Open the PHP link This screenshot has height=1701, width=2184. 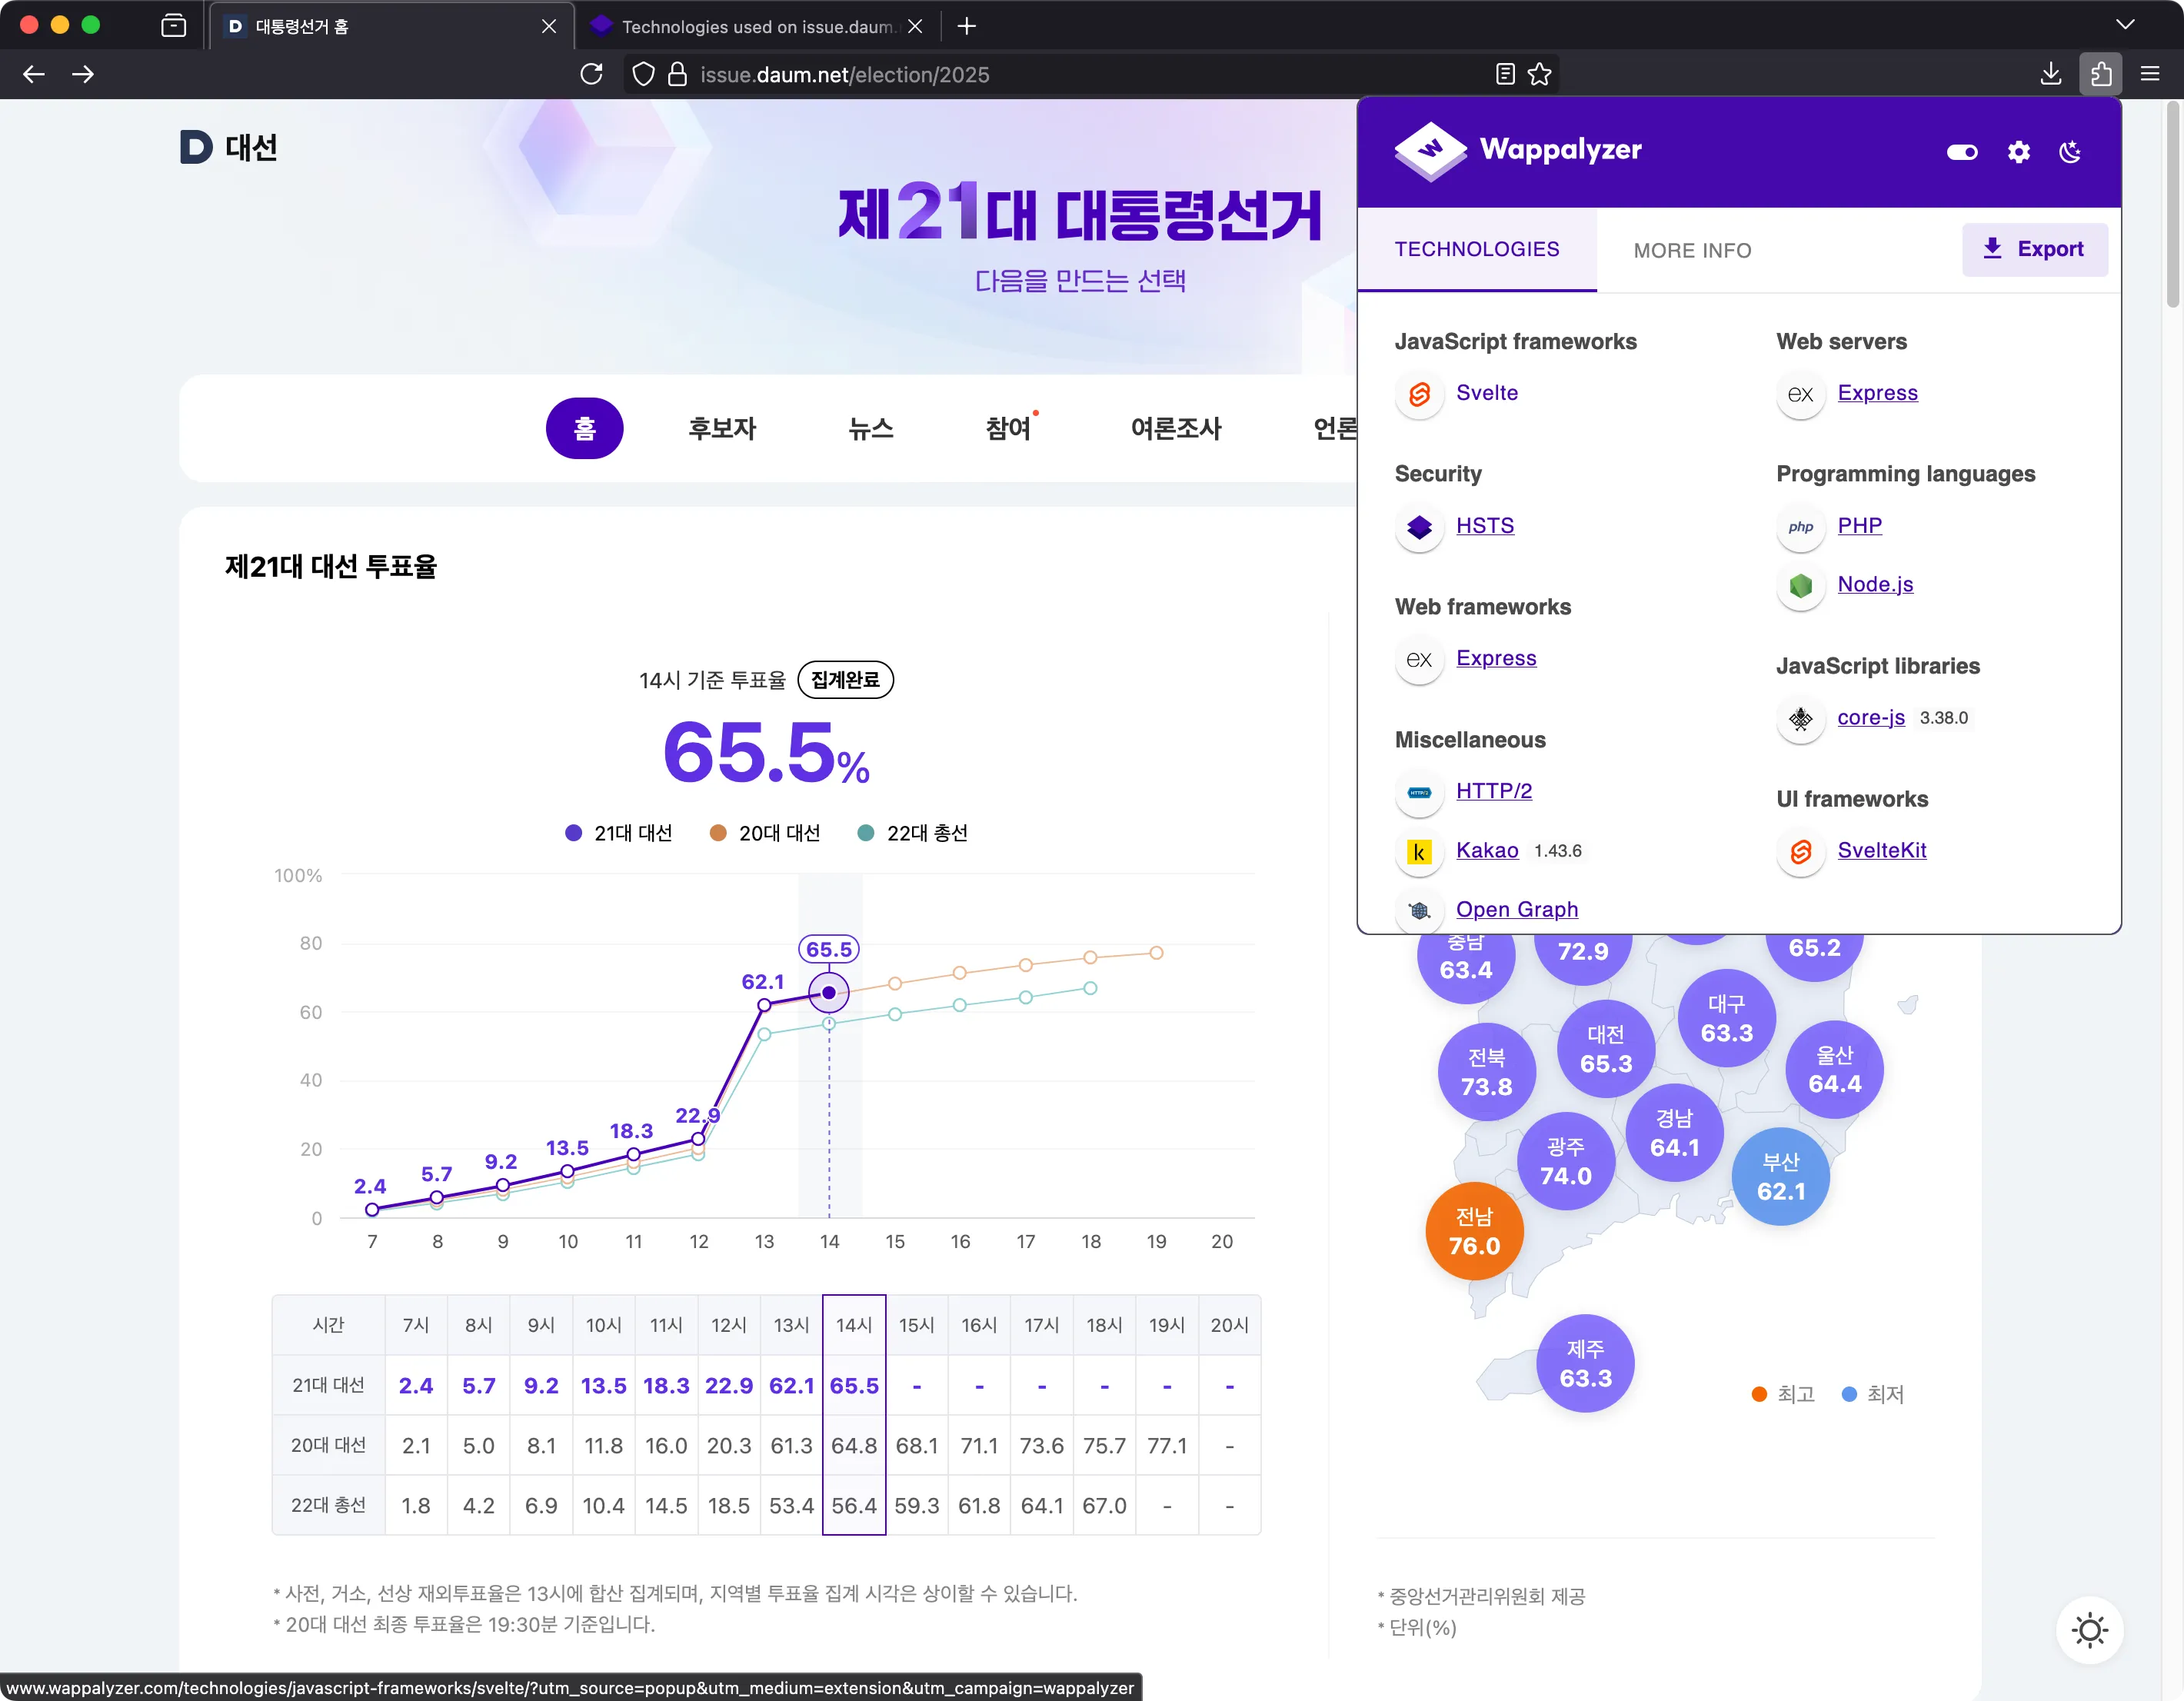click(1859, 526)
